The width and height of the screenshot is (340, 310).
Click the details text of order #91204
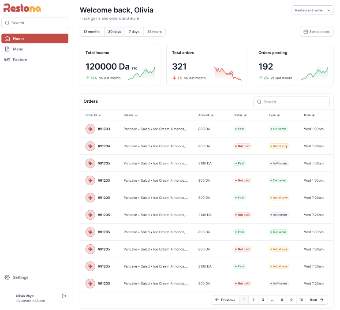point(156,146)
